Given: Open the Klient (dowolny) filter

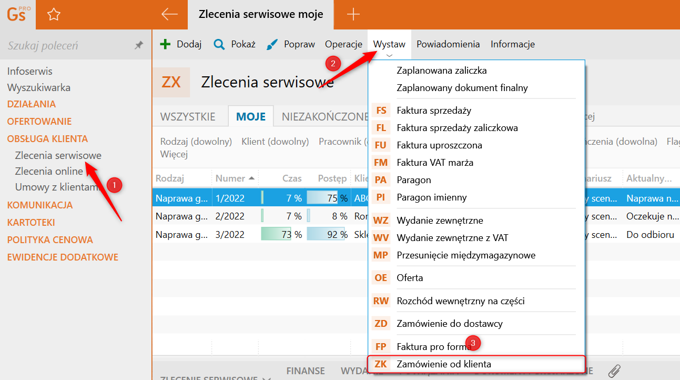Looking at the screenshot, I should coord(275,142).
